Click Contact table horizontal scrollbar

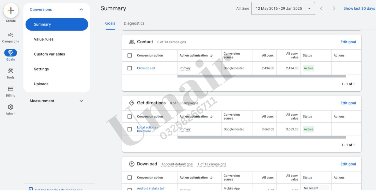(x=262, y=76)
